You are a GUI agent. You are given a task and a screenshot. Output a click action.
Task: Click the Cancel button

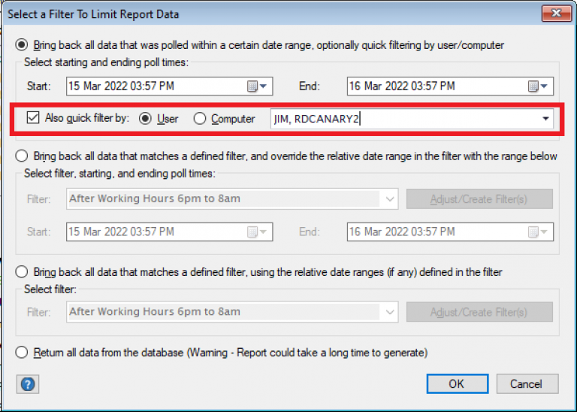(x=527, y=384)
